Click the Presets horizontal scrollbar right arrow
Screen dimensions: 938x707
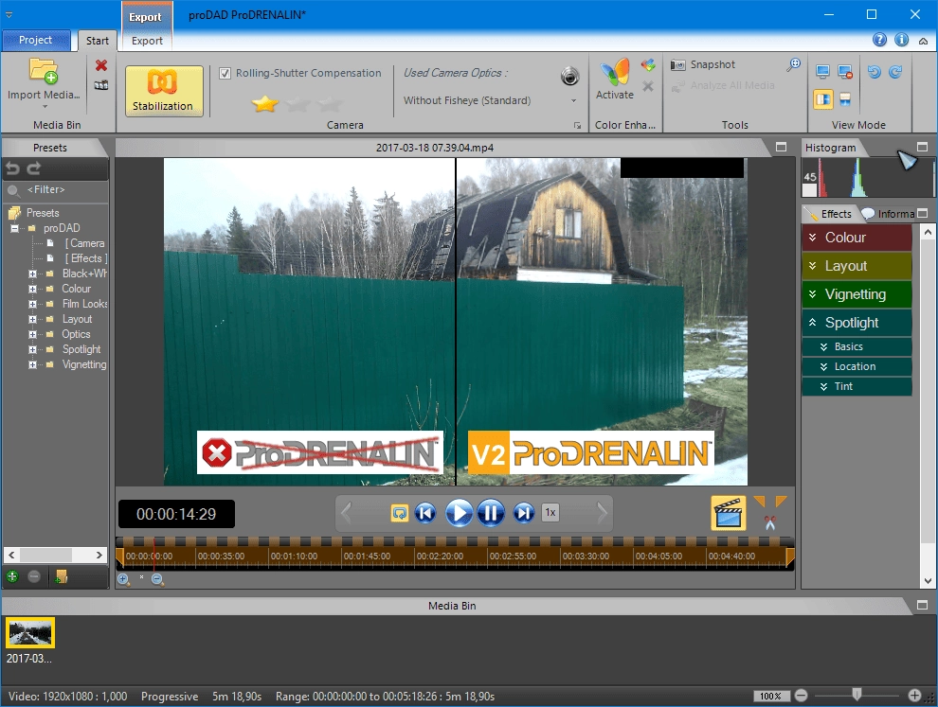[99, 556]
